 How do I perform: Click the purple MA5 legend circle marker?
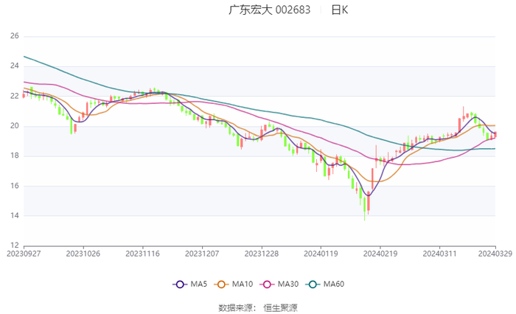click(x=178, y=285)
